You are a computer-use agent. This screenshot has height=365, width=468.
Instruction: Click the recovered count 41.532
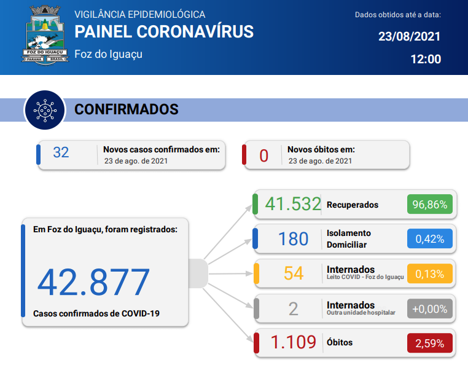pos(293,204)
